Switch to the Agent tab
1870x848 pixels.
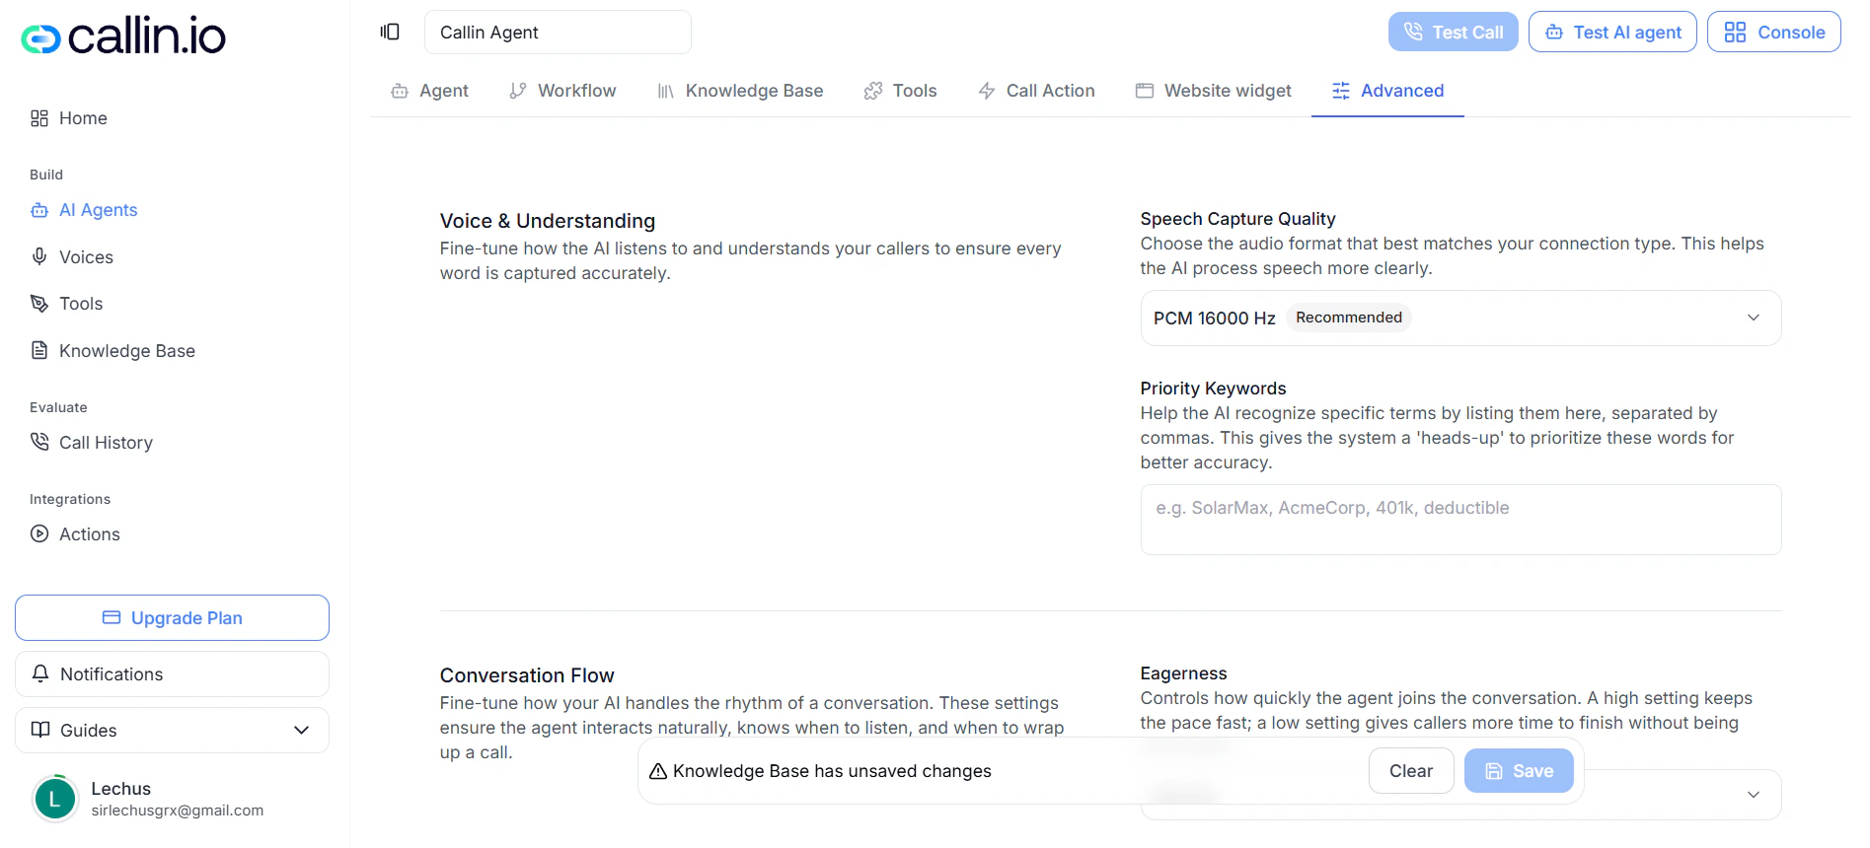pos(429,91)
